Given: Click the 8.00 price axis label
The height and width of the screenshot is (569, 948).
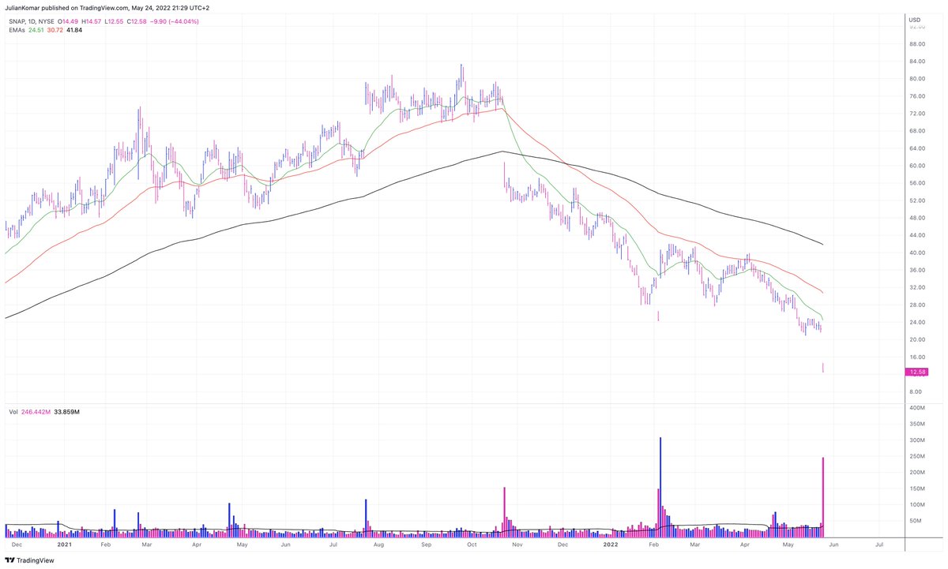Looking at the screenshot, I should click(x=916, y=391).
